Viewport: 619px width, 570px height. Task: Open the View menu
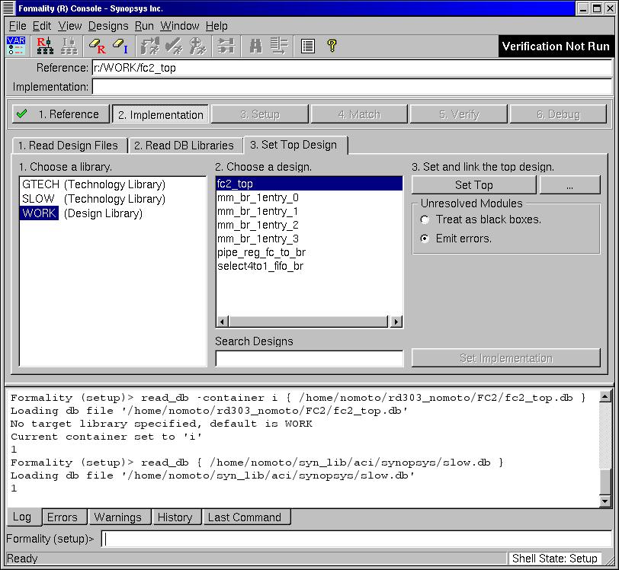(x=70, y=26)
